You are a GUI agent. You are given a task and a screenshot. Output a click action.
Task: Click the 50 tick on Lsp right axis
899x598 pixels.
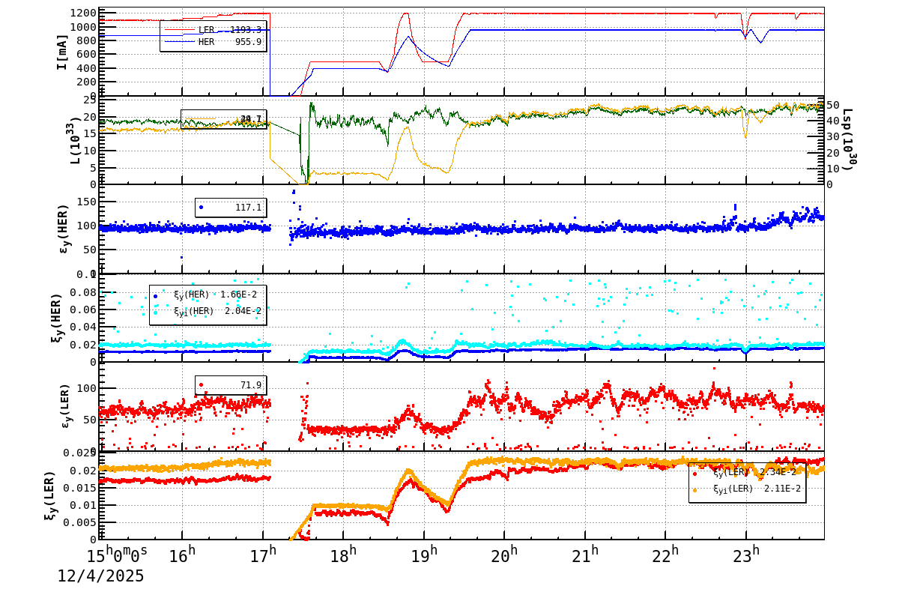[834, 104]
